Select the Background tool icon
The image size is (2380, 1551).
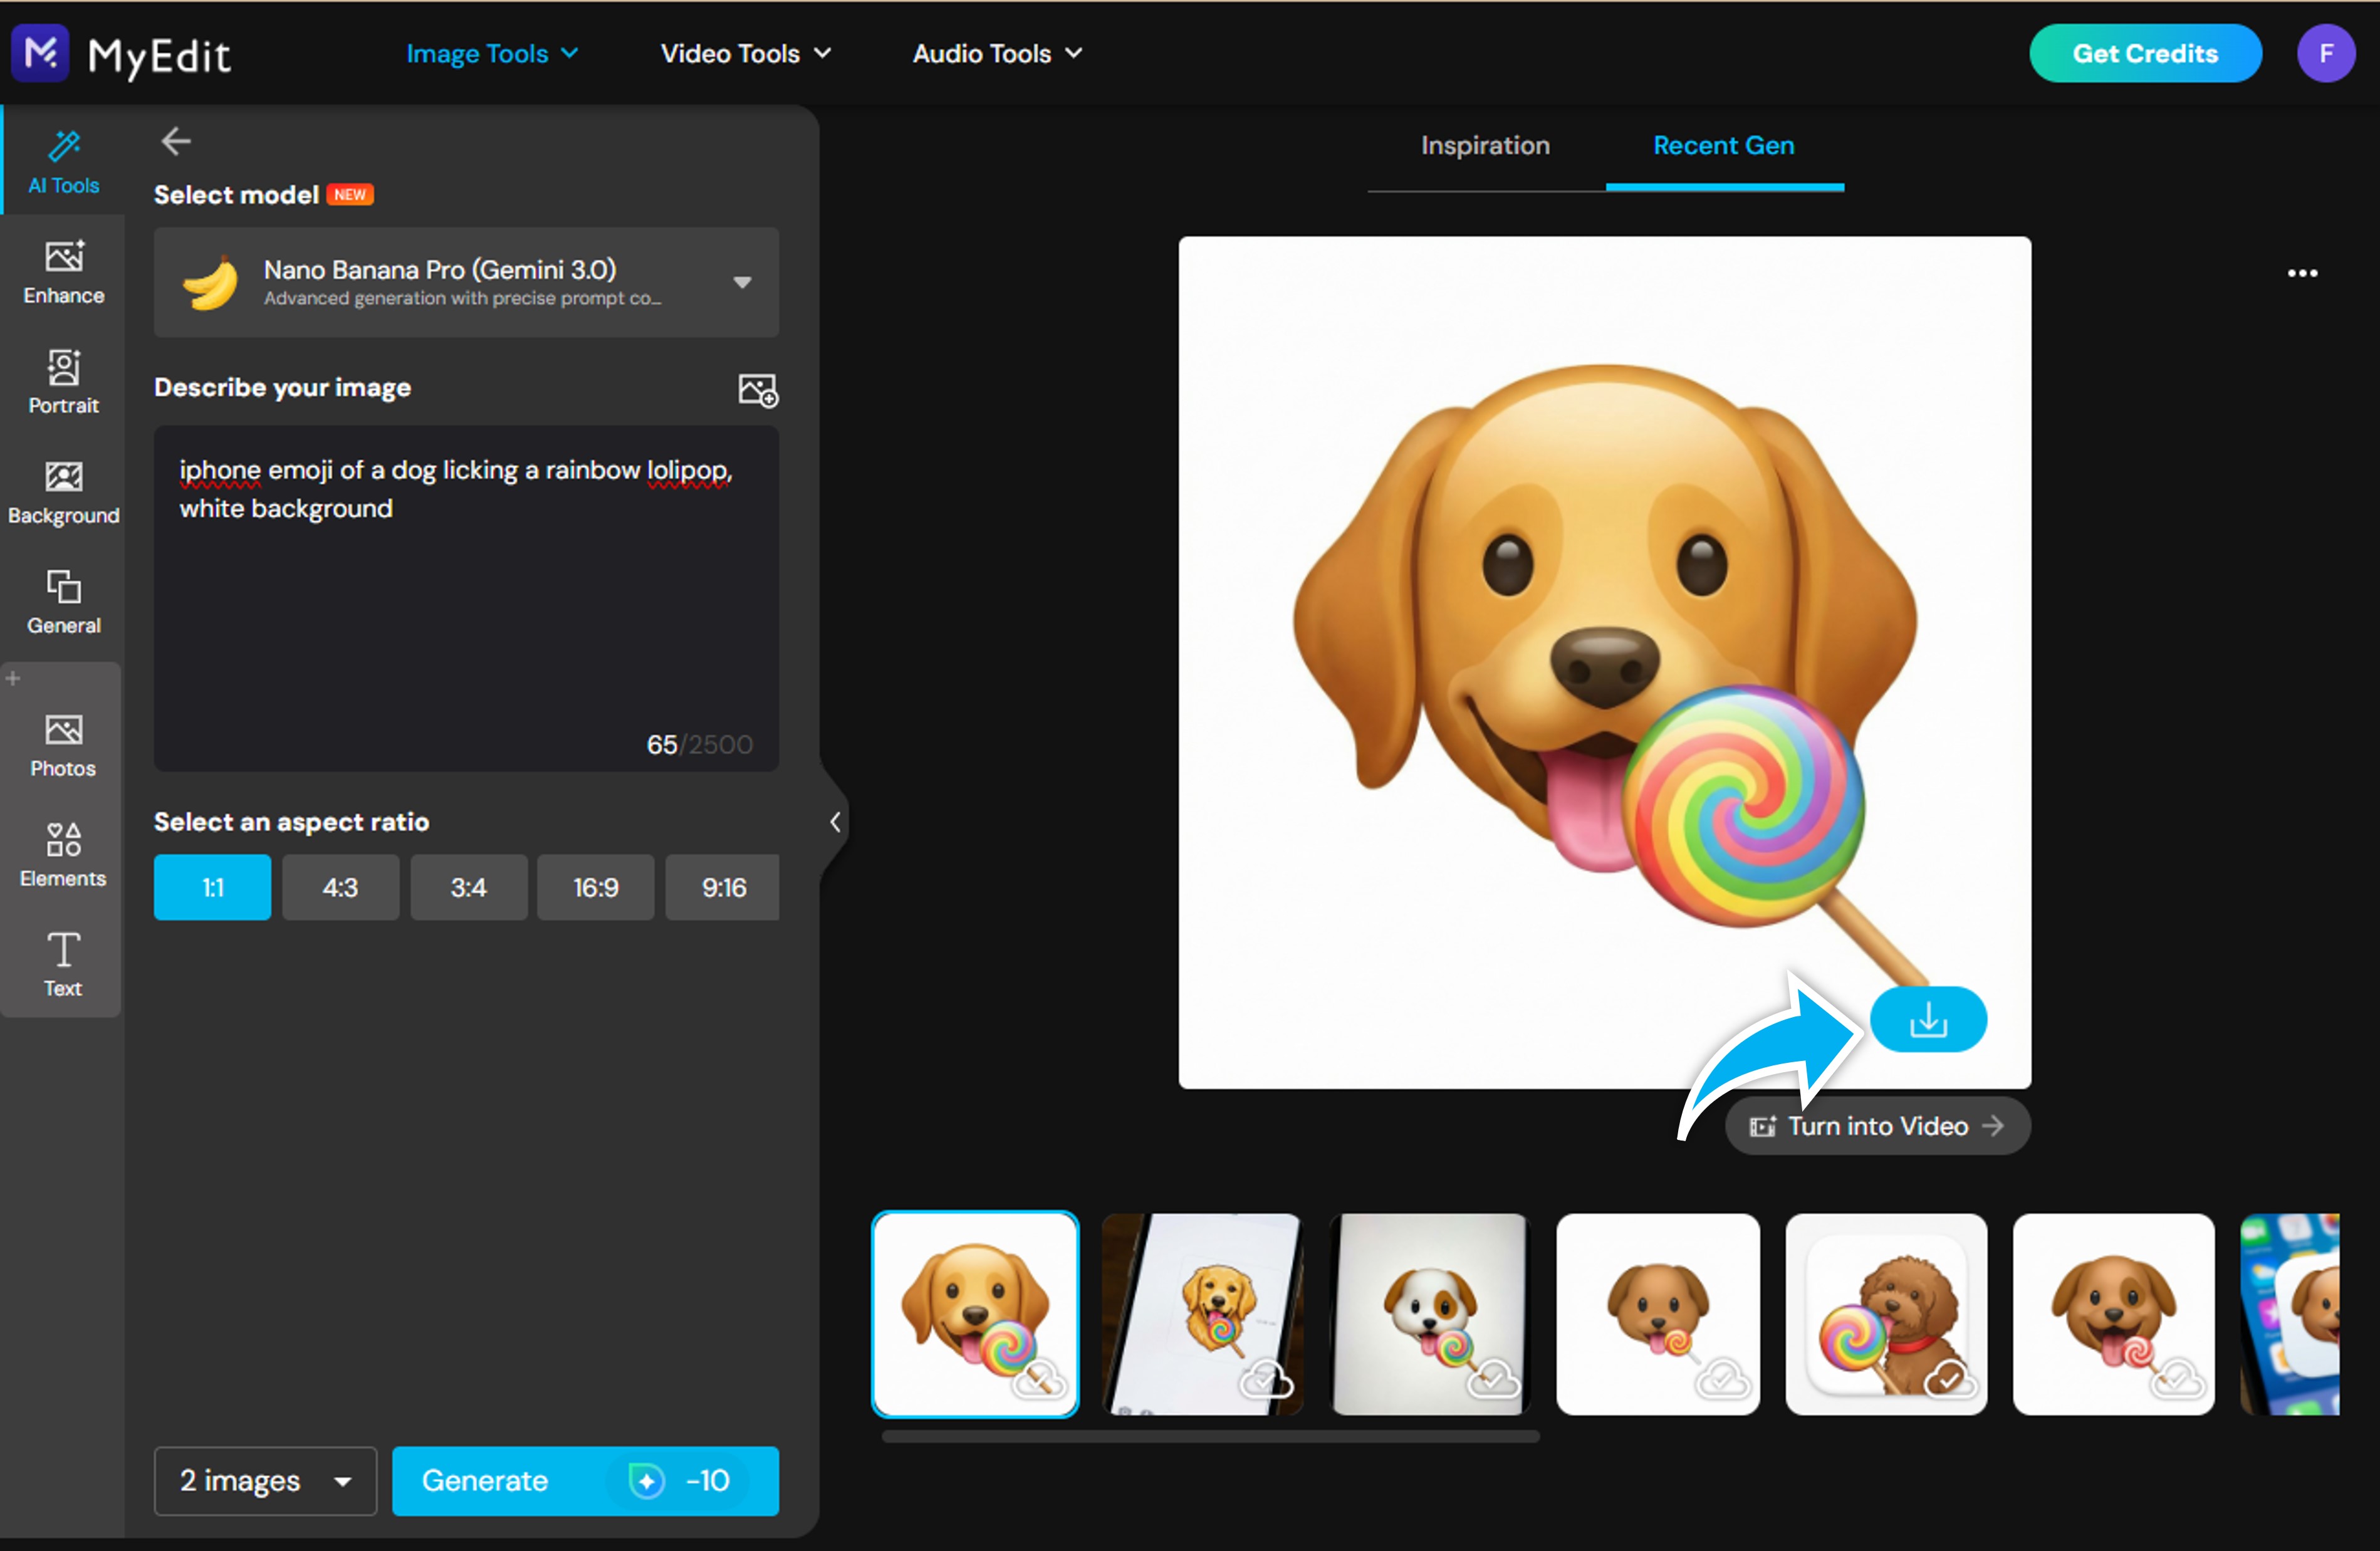(63, 491)
